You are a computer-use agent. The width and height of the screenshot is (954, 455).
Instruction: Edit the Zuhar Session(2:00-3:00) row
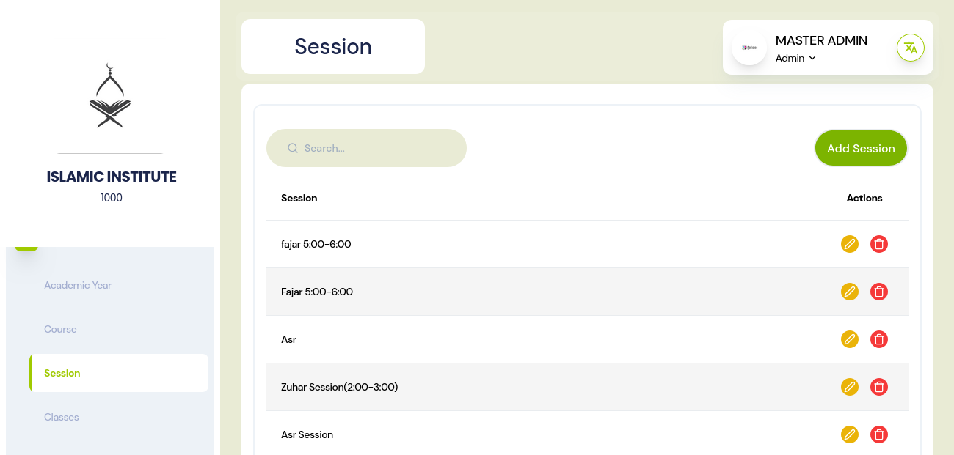pos(849,387)
